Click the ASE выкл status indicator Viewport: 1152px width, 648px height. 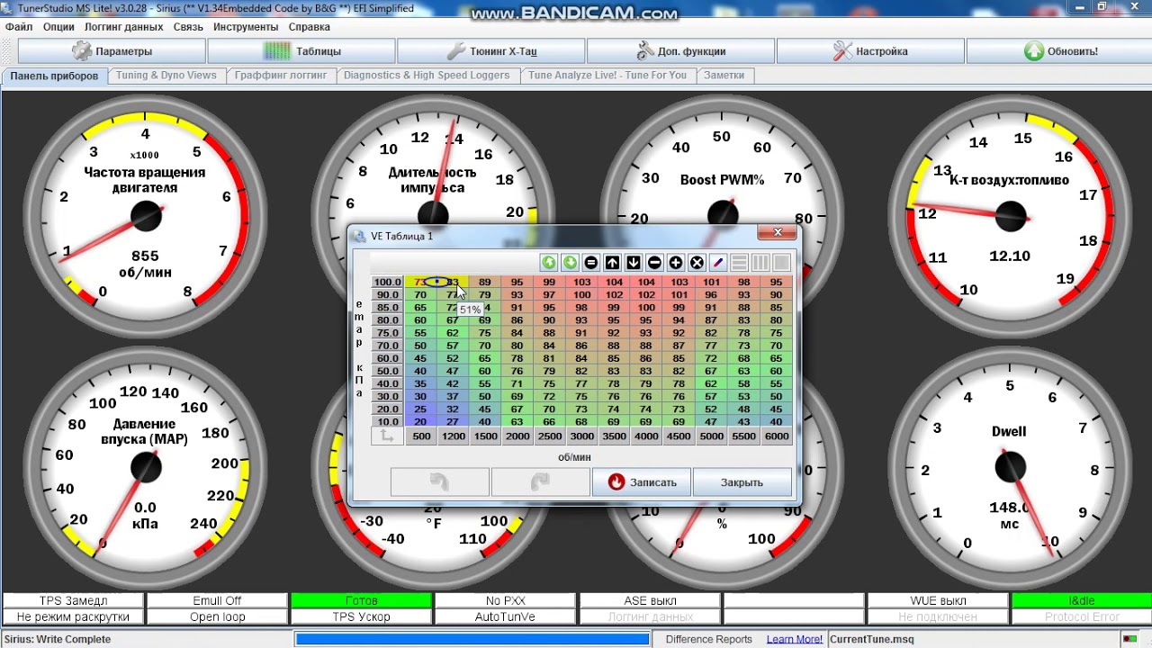(x=650, y=600)
